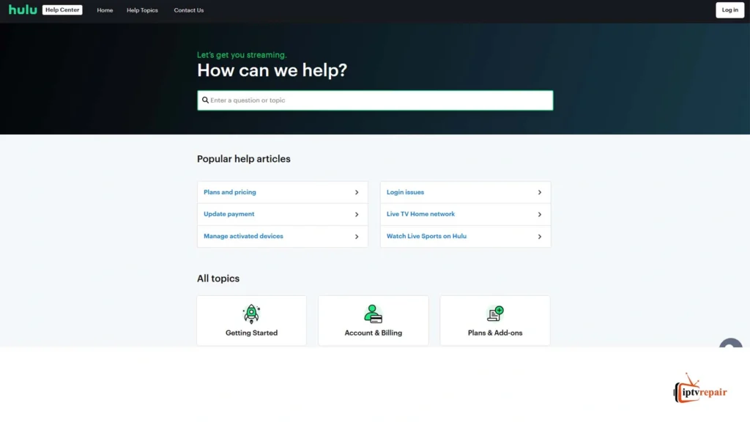Click the Help Center badge
The image size is (750, 422).
tap(62, 10)
